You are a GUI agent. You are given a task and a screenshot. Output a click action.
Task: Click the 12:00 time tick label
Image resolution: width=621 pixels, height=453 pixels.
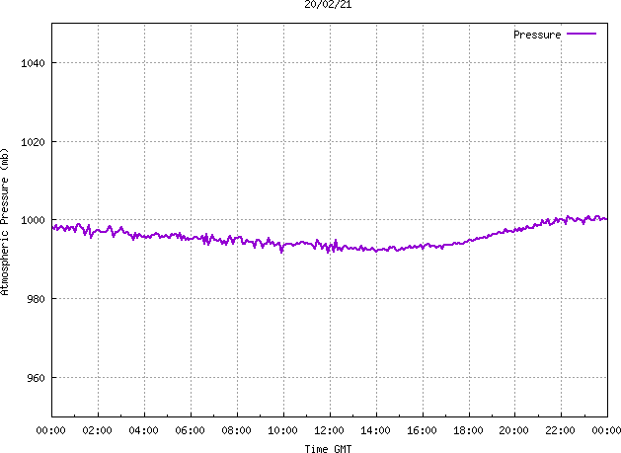click(329, 430)
